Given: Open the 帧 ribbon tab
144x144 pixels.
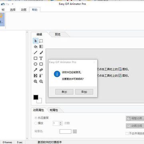Looking at the screenshot, I should point(3,10).
